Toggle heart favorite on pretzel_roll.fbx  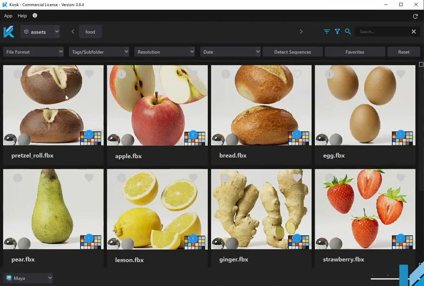[89, 74]
